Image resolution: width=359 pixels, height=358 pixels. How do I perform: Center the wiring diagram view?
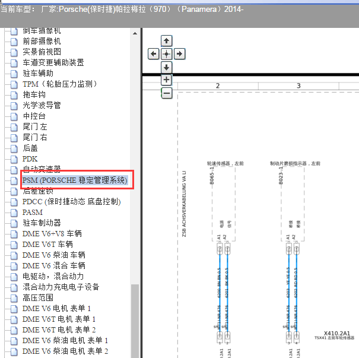tap(167, 54)
